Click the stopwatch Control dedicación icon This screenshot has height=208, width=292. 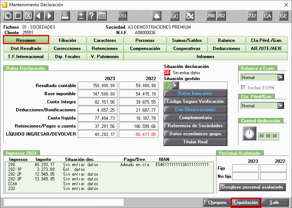click(x=249, y=133)
